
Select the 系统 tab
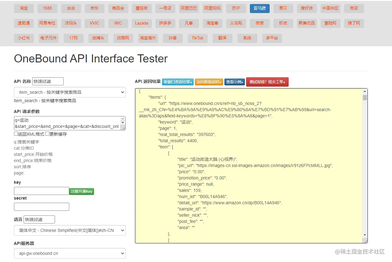click(247, 38)
